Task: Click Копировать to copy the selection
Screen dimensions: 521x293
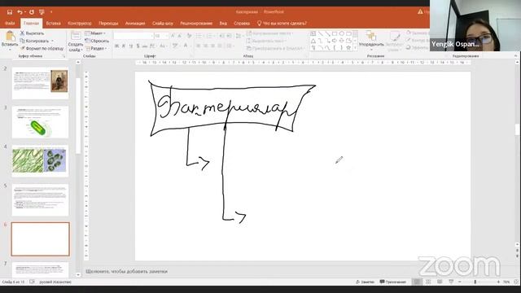Action: tap(34, 41)
